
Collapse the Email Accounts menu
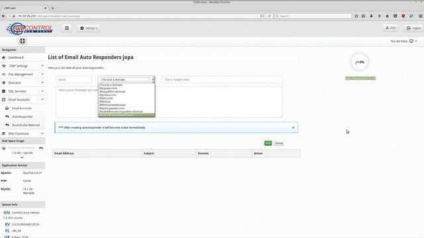tap(23, 100)
